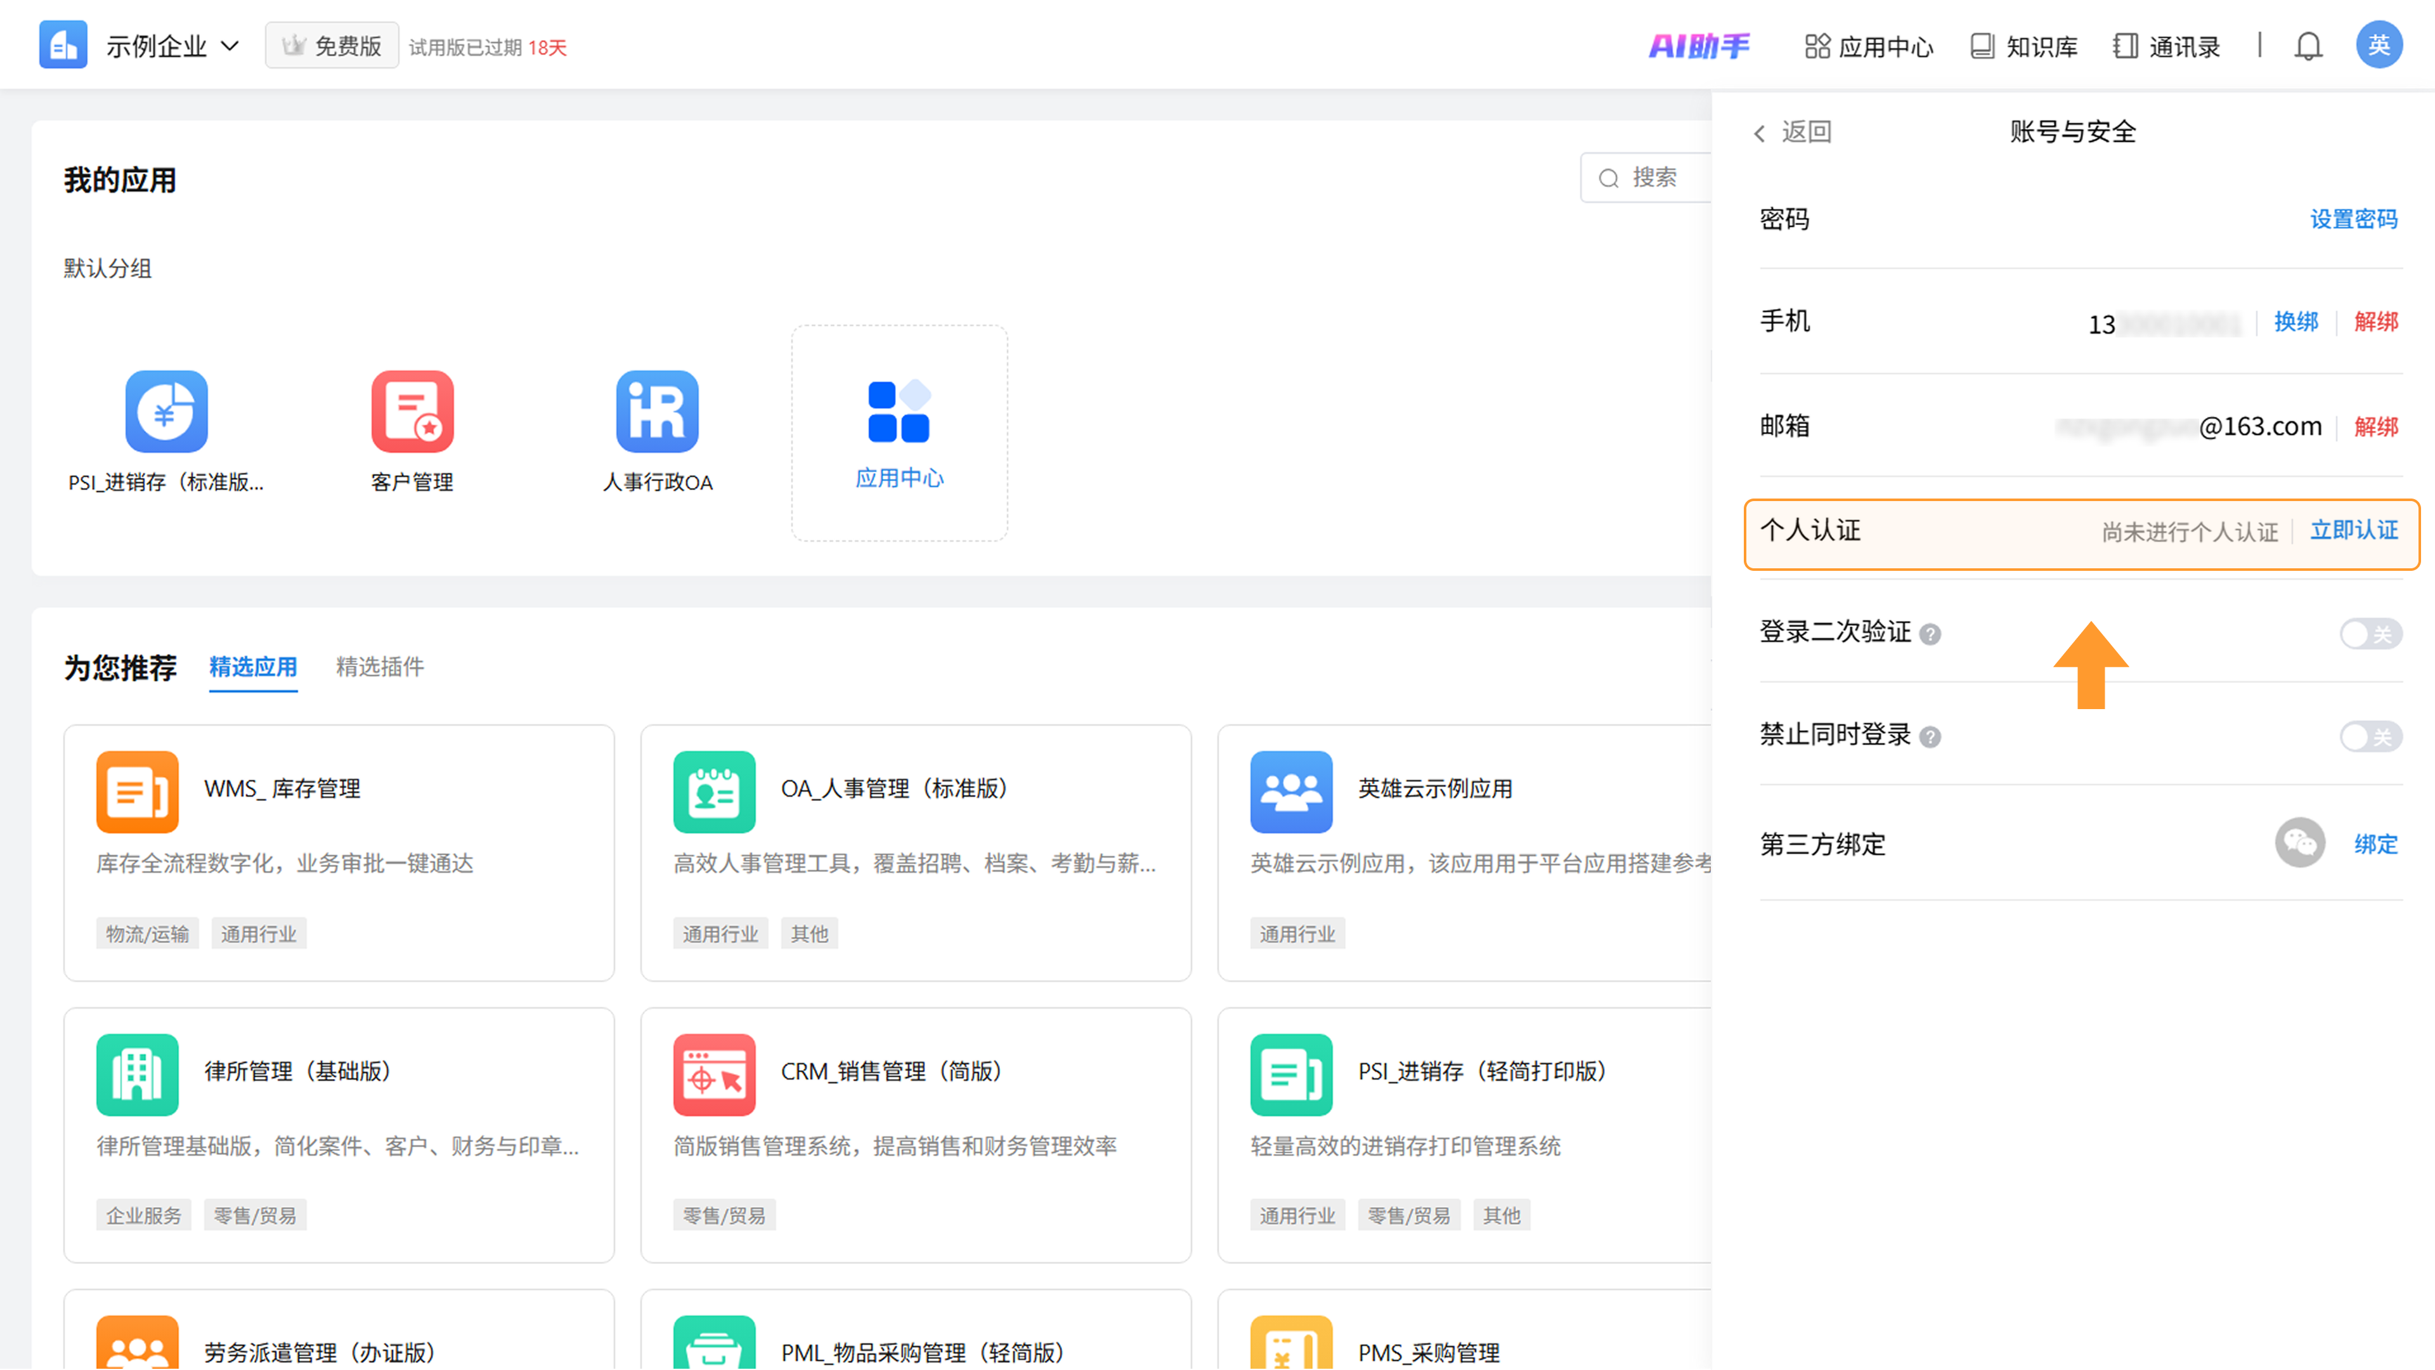This screenshot has height=1370, width=2435.
Task: Click the 应用中心 tile in 我的应用
Action: (x=899, y=433)
